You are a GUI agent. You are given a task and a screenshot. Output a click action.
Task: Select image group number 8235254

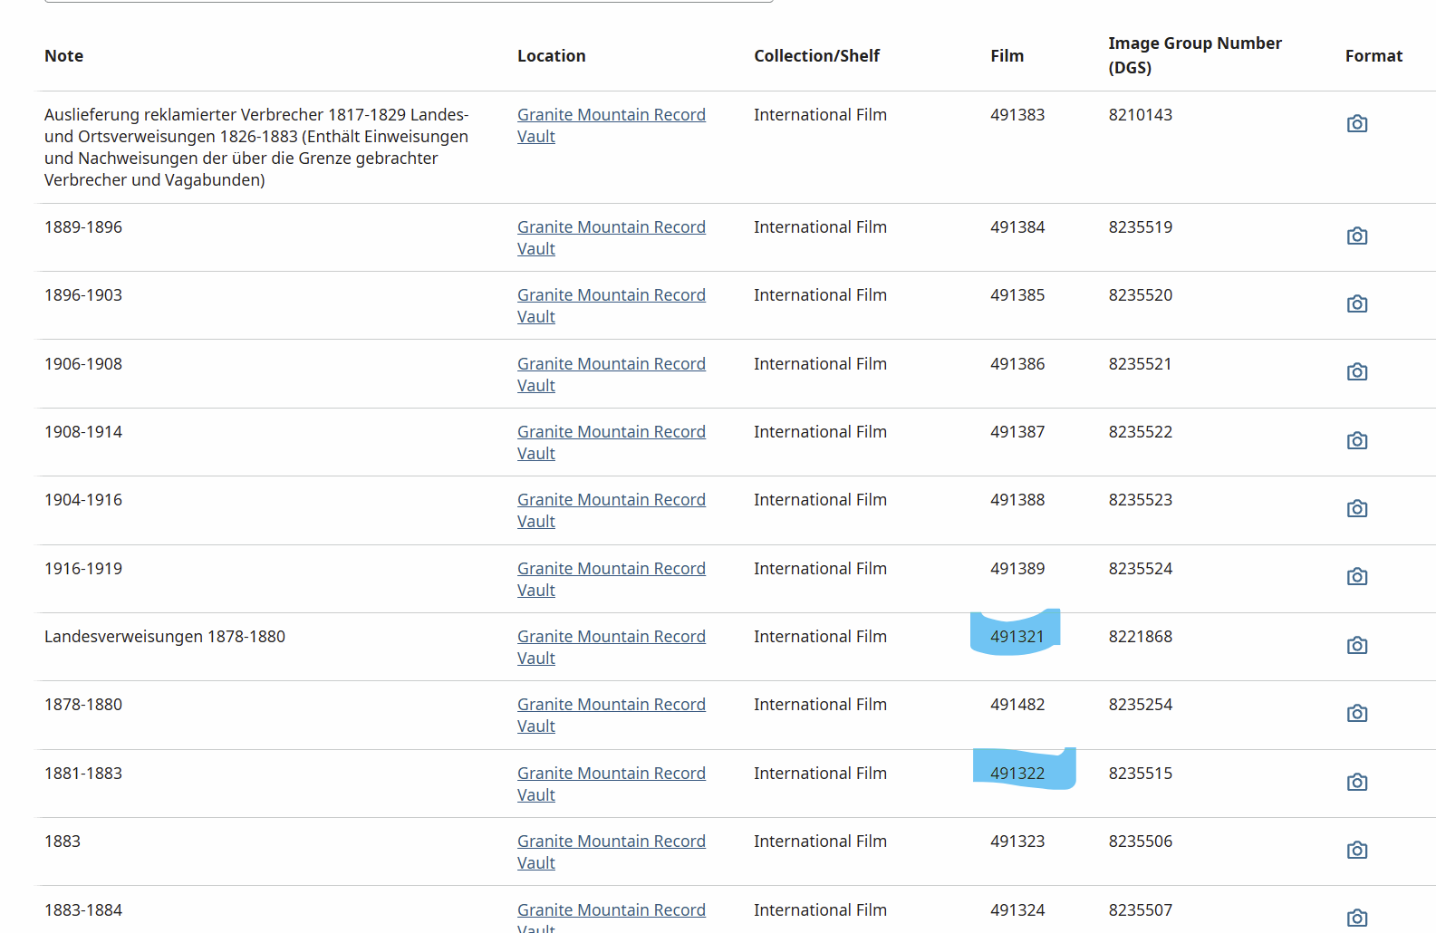click(x=1140, y=705)
